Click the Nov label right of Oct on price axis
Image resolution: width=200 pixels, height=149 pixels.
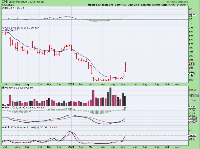pos(177,84)
